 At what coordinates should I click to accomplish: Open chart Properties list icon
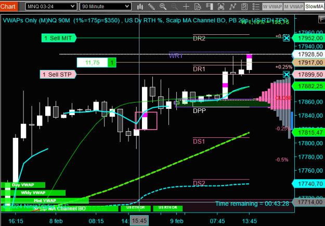click(x=256, y=7)
